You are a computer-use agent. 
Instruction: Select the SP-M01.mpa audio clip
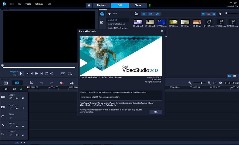coord(209,22)
